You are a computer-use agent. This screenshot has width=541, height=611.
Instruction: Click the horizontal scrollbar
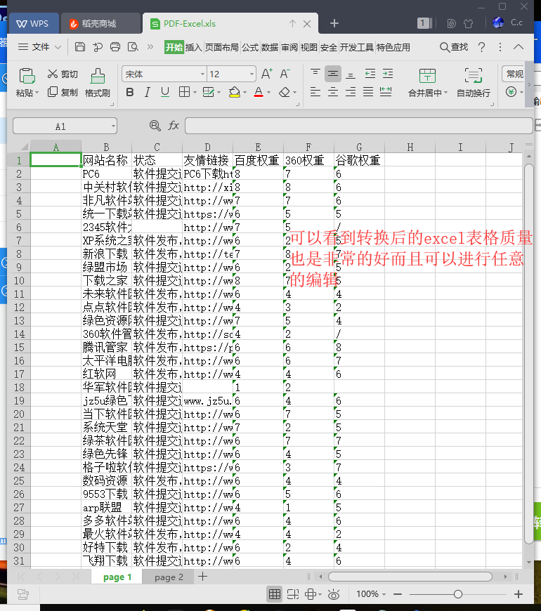[410, 577]
